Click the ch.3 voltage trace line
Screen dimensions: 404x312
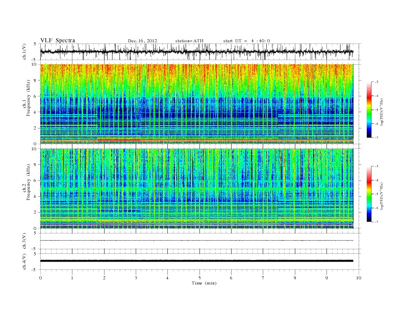(x=196, y=241)
